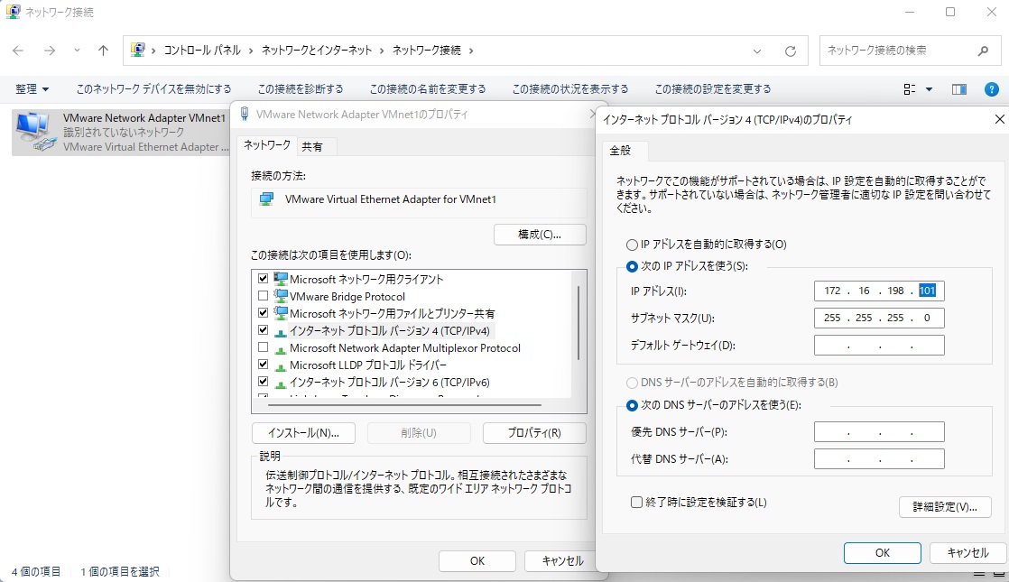Screen dimensions: 1009x582
Task: Select Microsoft ネットワーク用クライアント row icon
Action: click(281, 279)
